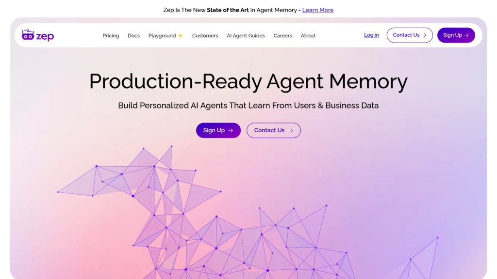
Task: Click the arrow icon in hero Sign Up button
Action: pyautogui.click(x=231, y=130)
